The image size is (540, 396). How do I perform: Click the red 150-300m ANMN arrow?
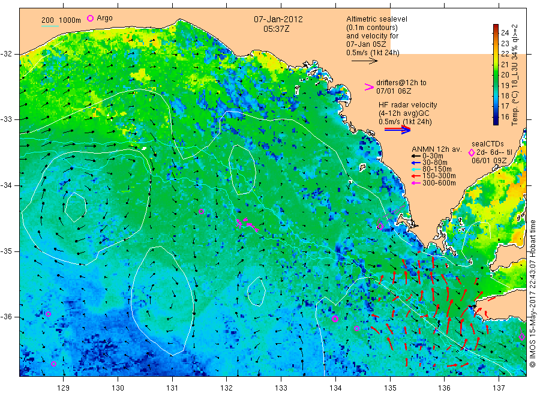coord(416,176)
